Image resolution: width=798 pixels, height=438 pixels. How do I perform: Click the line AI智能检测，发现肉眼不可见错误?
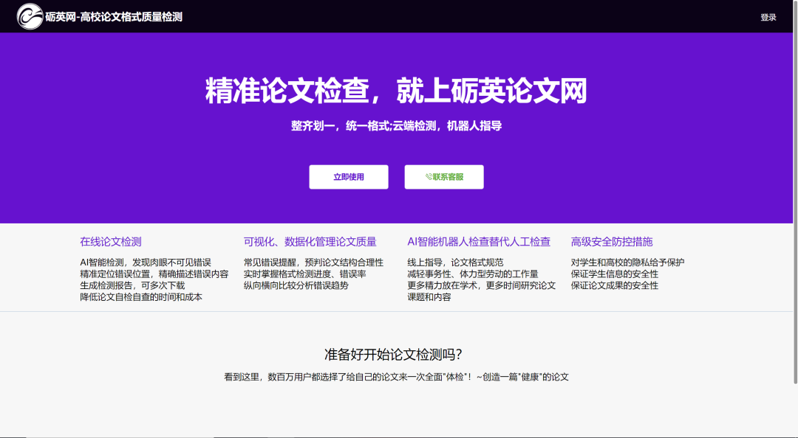click(x=146, y=263)
